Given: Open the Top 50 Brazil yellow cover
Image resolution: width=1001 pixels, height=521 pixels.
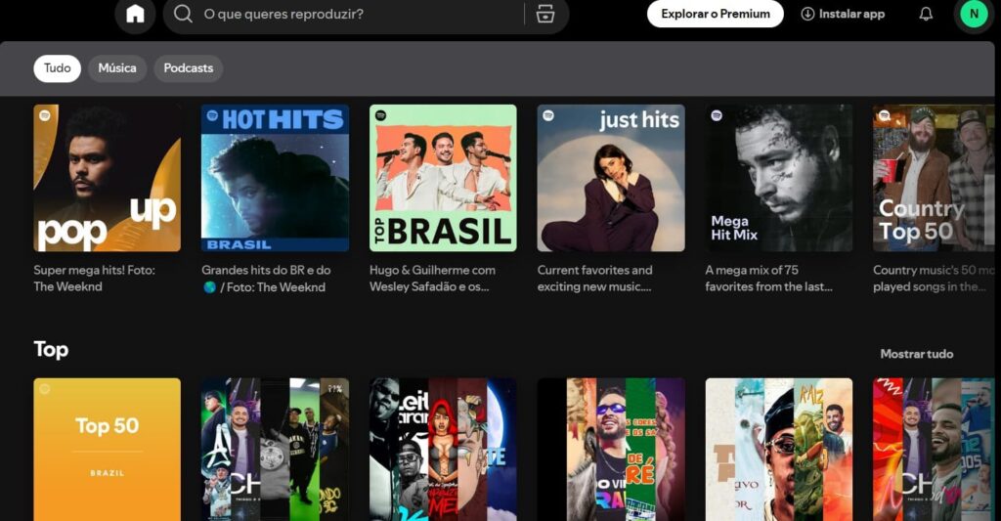Looking at the screenshot, I should point(108,450).
